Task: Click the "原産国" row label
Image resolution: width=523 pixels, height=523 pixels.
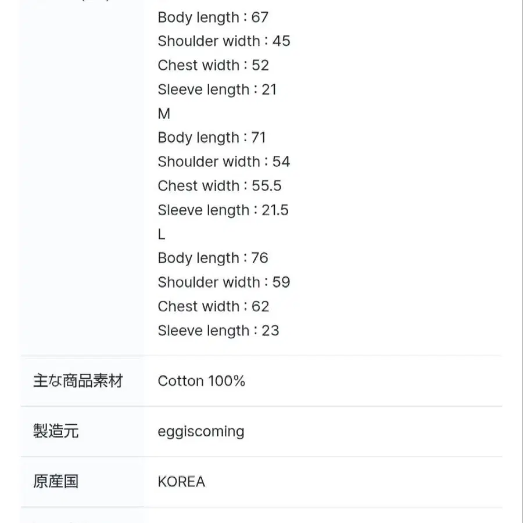Action: tap(56, 482)
